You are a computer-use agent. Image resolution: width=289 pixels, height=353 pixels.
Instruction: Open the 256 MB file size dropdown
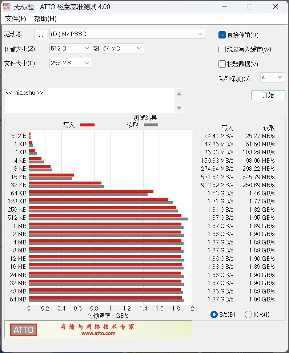pos(71,63)
